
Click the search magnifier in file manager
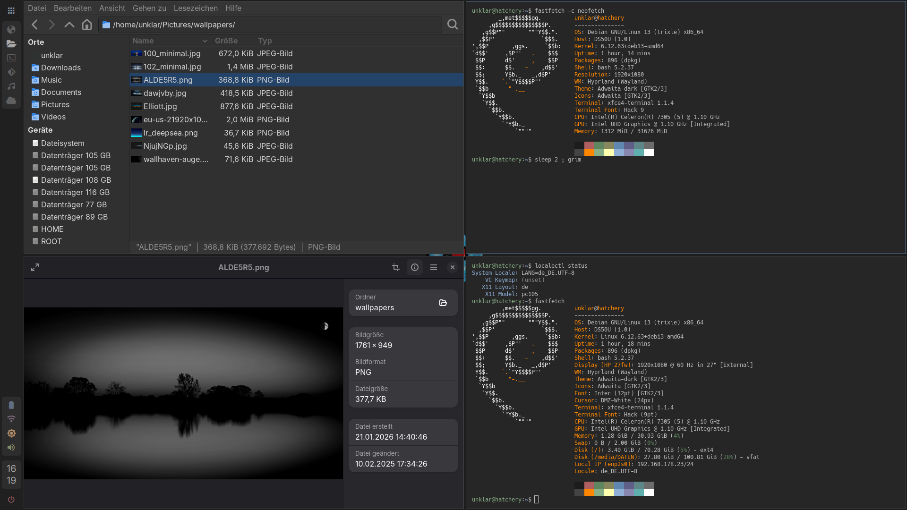(452, 25)
